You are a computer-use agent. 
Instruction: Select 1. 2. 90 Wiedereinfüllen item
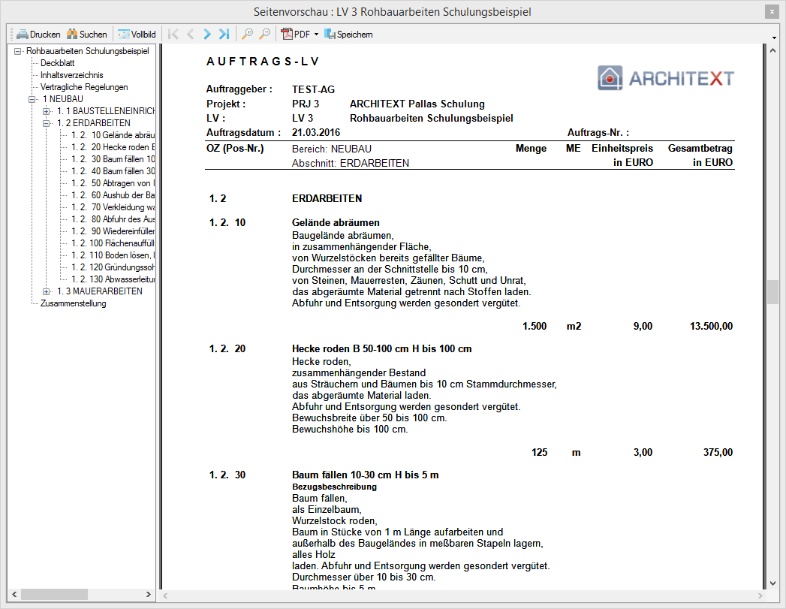pyautogui.click(x=113, y=231)
